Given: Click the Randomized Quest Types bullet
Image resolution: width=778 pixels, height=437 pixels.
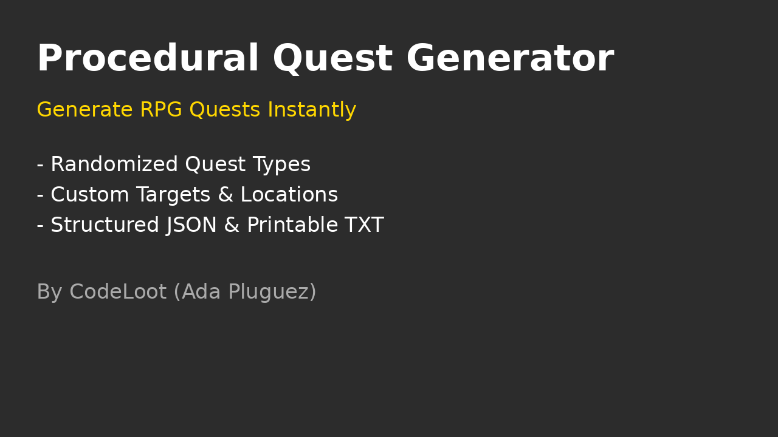Looking at the screenshot, I should (x=174, y=165).
